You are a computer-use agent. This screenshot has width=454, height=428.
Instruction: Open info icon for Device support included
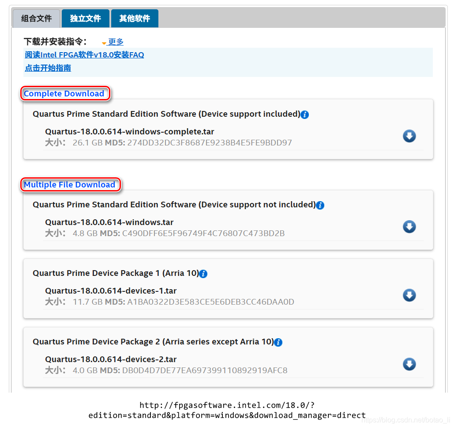click(x=304, y=115)
